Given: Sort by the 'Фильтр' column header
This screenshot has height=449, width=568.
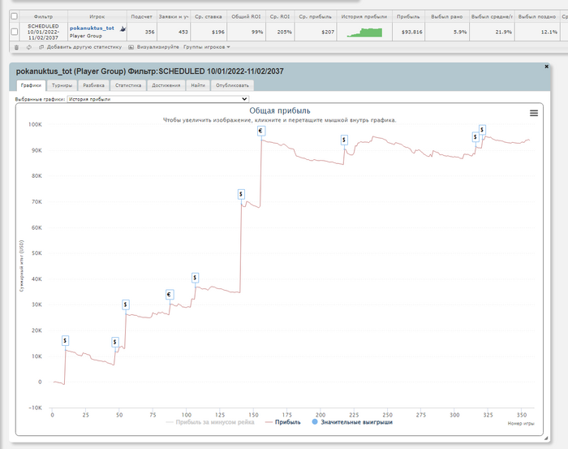Looking at the screenshot, I should 43,17.
